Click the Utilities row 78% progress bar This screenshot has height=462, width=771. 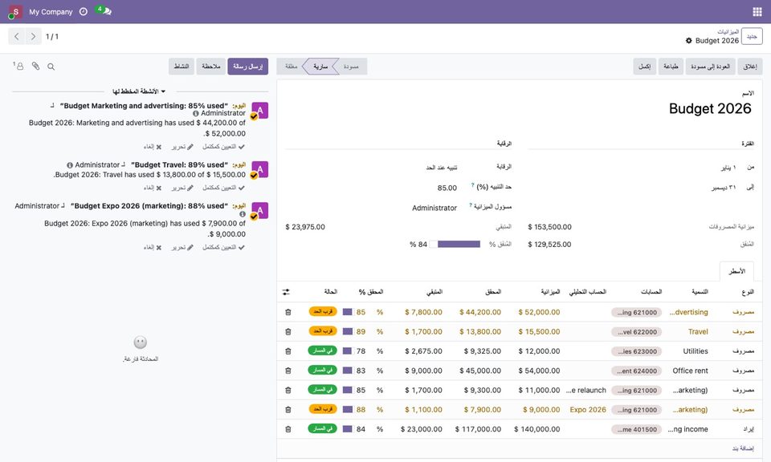pyautogui.click(x=348, y=351)
